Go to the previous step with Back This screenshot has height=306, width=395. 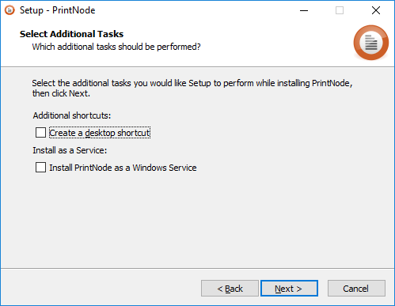(x=230, y=289)
